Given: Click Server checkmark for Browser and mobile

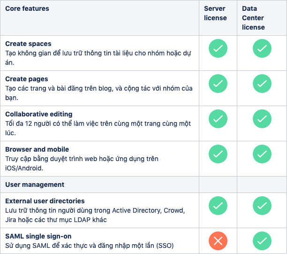Looking at the screenshot, I should pyautogui.click(x=218, y=154).
